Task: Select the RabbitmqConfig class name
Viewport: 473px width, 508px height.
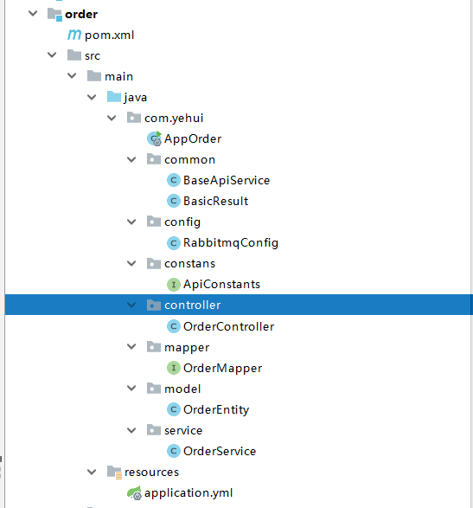Action: point(231,243)
